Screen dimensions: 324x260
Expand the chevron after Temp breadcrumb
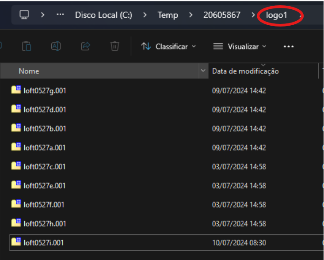191,15
